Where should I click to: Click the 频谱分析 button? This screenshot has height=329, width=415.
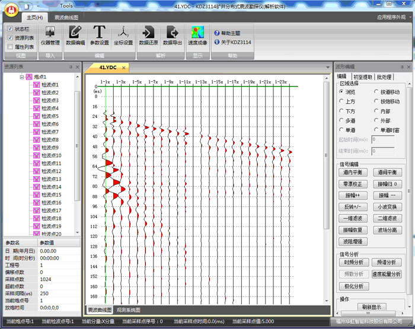[387, 263]
